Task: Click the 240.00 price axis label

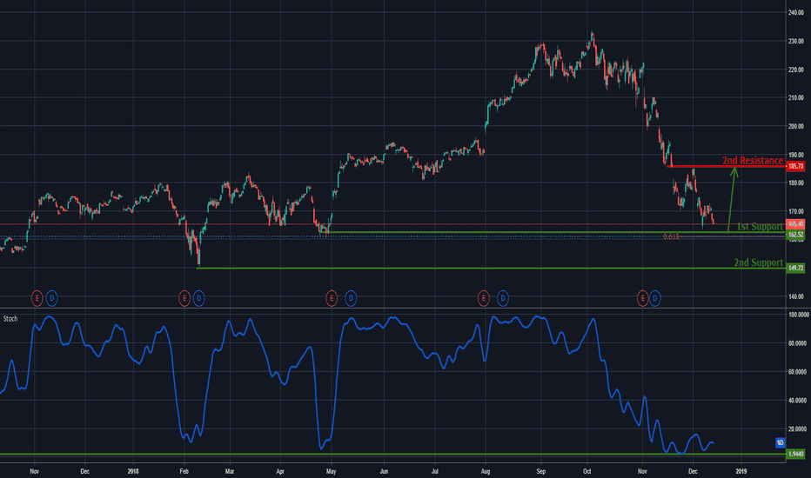Action: (x=796, y=12)
